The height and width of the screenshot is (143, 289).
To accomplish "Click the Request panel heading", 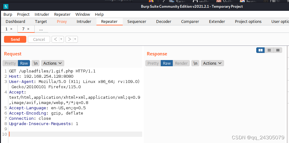I will pyautogui.click(x=13, y=54).
